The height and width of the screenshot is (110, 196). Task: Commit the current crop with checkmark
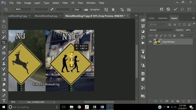point(175,9)
